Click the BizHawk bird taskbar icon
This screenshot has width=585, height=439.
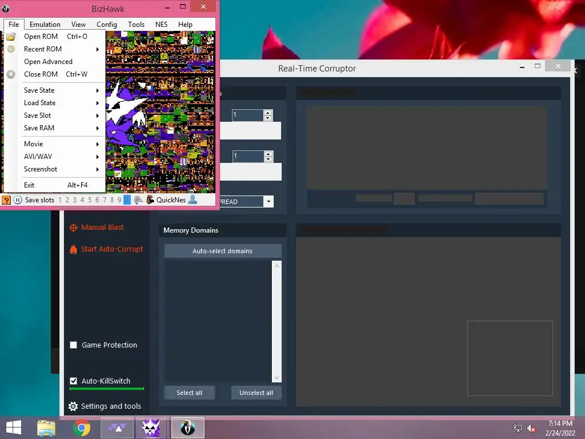click(x=187, y=428)
